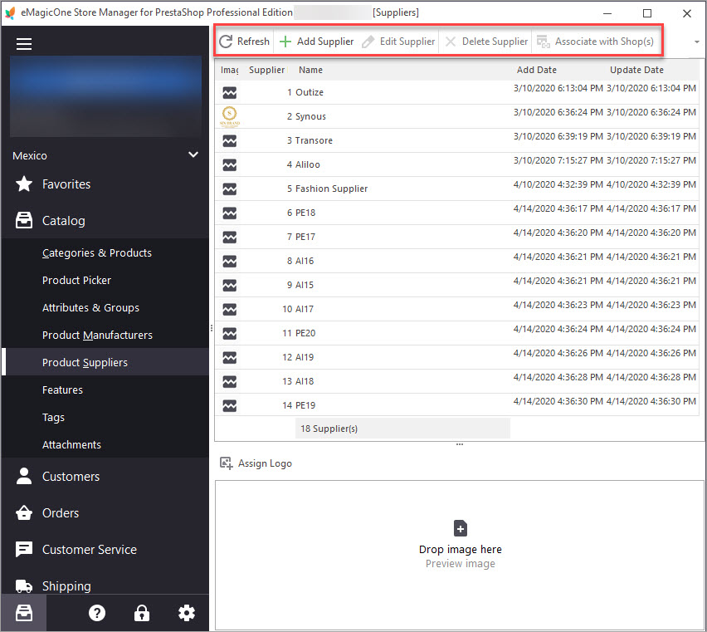Viewport: 707px width, 632px height.
Task: Click the Assign Logo button
Action: (x=256, y=463)
